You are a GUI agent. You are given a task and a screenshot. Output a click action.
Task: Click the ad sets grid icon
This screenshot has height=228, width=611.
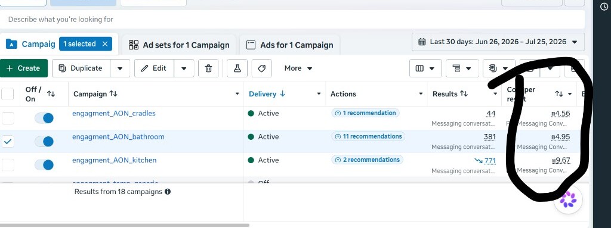[x=134, y=45]
